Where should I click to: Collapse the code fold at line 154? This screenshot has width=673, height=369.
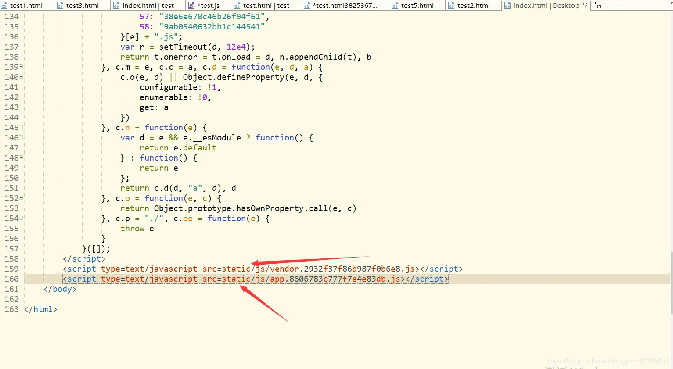pos(21,218)
